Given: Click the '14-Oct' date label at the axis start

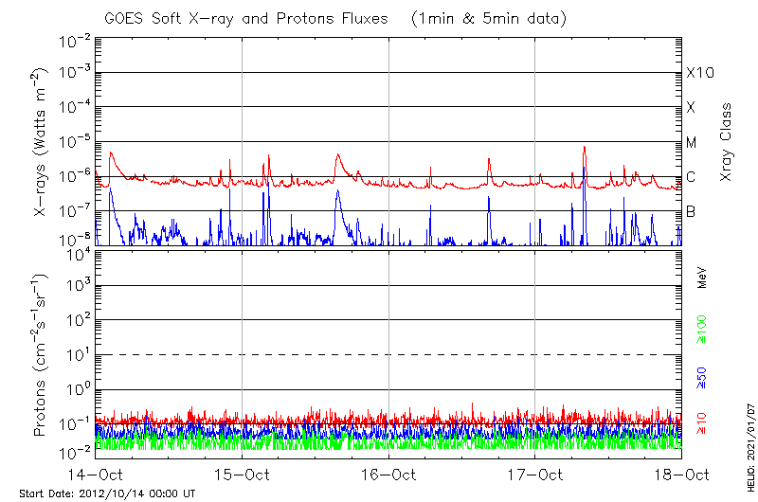Looking at the screenshot, I should (x=96, y=474).
